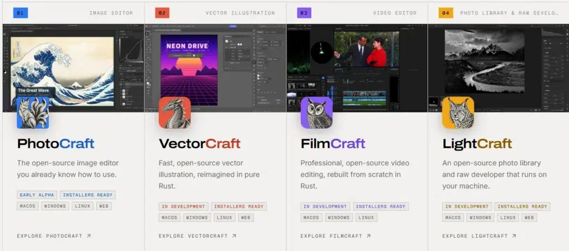Click the LightCraft product heading
Viewport: 569px width, 251px height.
click(477, 144)
